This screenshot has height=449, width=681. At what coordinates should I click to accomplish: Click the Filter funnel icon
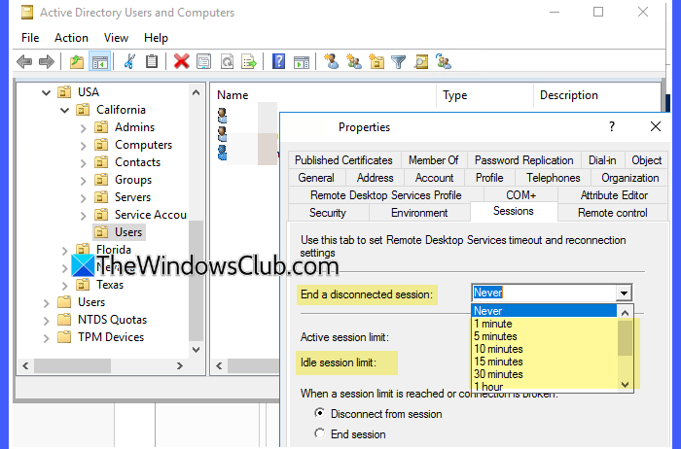point(398,61)
